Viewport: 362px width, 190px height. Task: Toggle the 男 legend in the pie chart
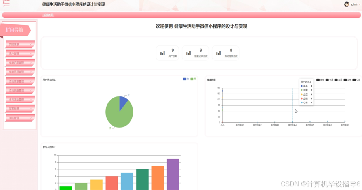pyautogui.click(x=193, y=79)
